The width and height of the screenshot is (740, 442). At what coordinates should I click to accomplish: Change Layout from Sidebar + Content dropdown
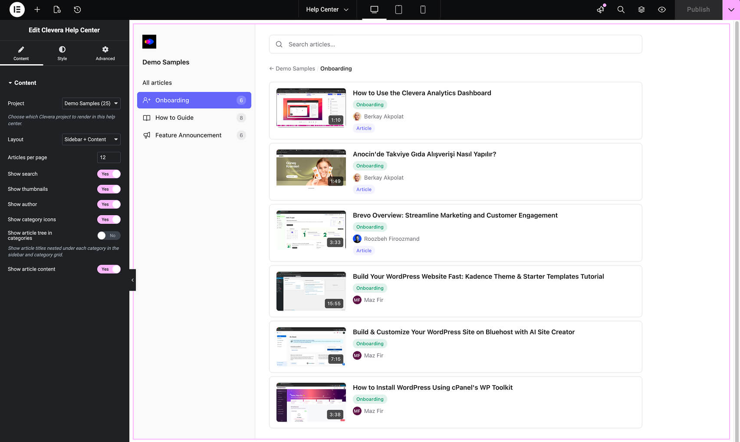91,139
